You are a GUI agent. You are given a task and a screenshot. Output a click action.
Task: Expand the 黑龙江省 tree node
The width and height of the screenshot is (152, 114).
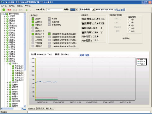pos(5,26)
